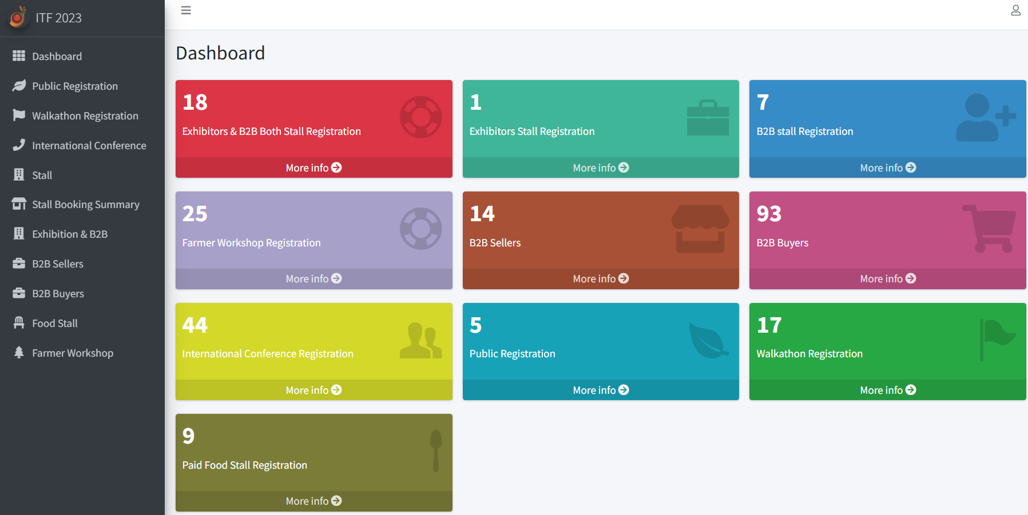Click count 5 on Public Registration card
This screenshot has width=1028, height=515.
[476, 325]
